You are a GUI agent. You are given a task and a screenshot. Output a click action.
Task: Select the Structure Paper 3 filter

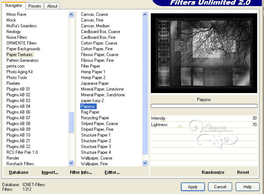96,146
